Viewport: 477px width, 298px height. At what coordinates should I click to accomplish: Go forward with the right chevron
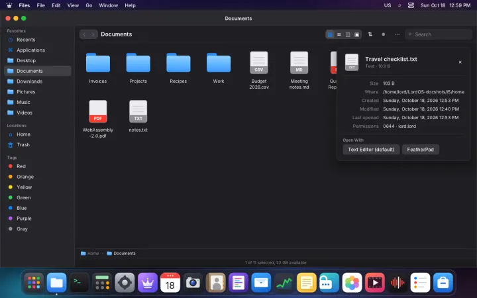click(x=93, y=34)
